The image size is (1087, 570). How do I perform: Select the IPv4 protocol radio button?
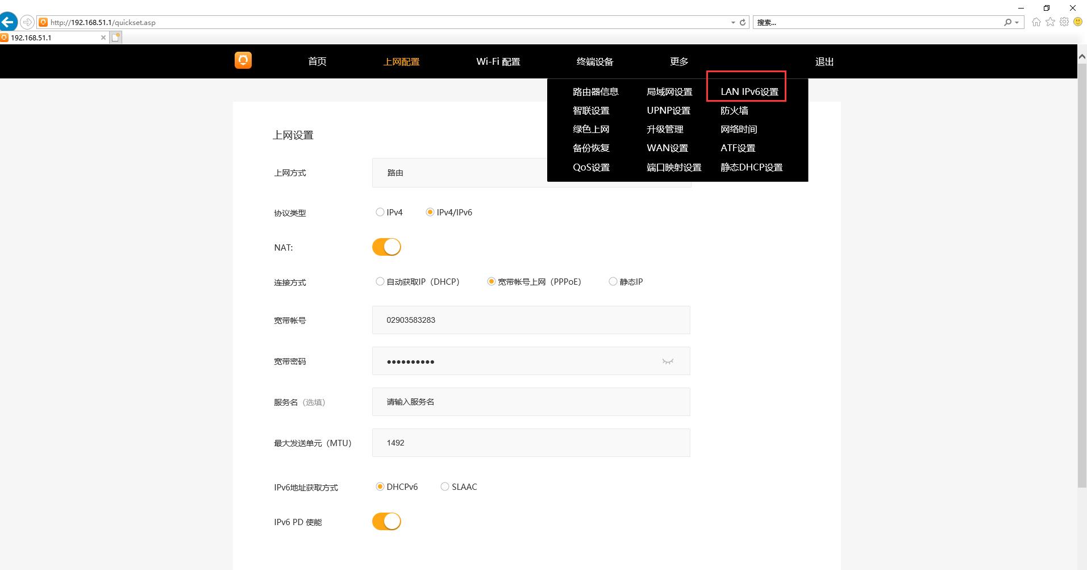380,212
